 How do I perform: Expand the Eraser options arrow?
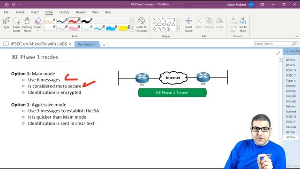(38, 31)
